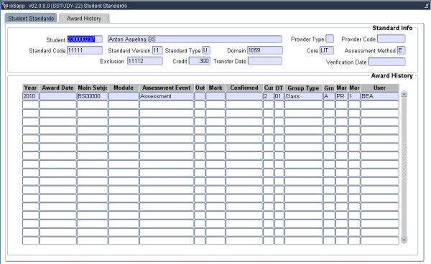This screenshot has height=264, width=431.
Task: Click the Provider Type field
Action: 330,39
